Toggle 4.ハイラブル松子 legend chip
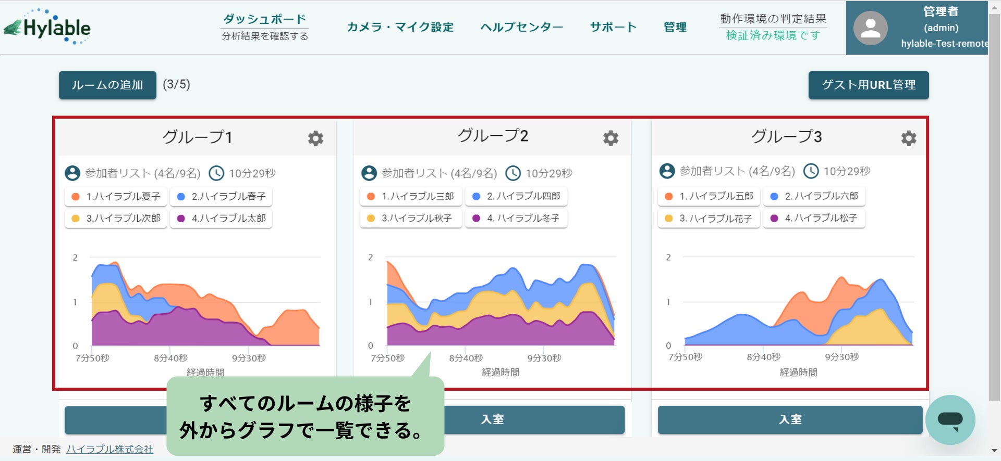This screenshot has width=1001, height=461. coord(814,218)
